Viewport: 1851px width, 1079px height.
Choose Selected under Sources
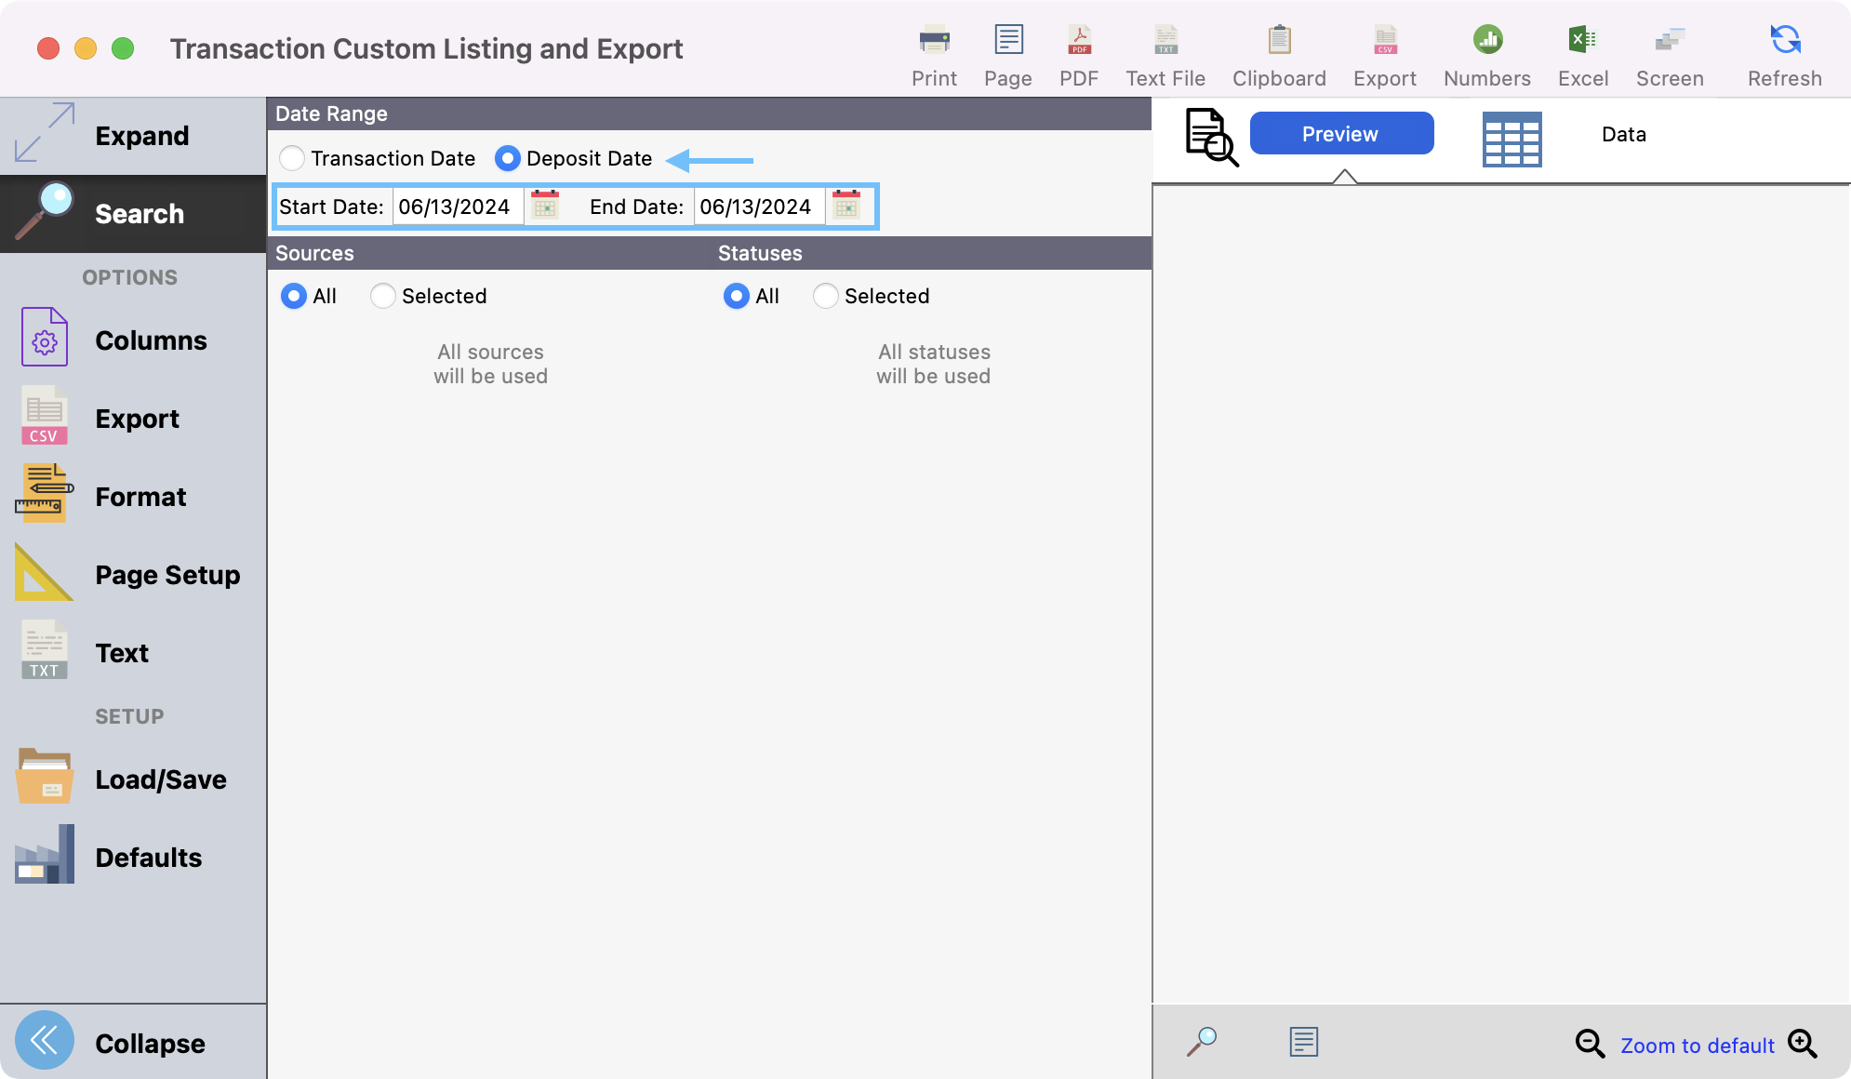(383, 296)
